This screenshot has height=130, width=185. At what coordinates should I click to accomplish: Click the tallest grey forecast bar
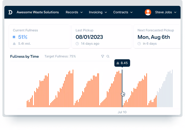coord(172,88)
